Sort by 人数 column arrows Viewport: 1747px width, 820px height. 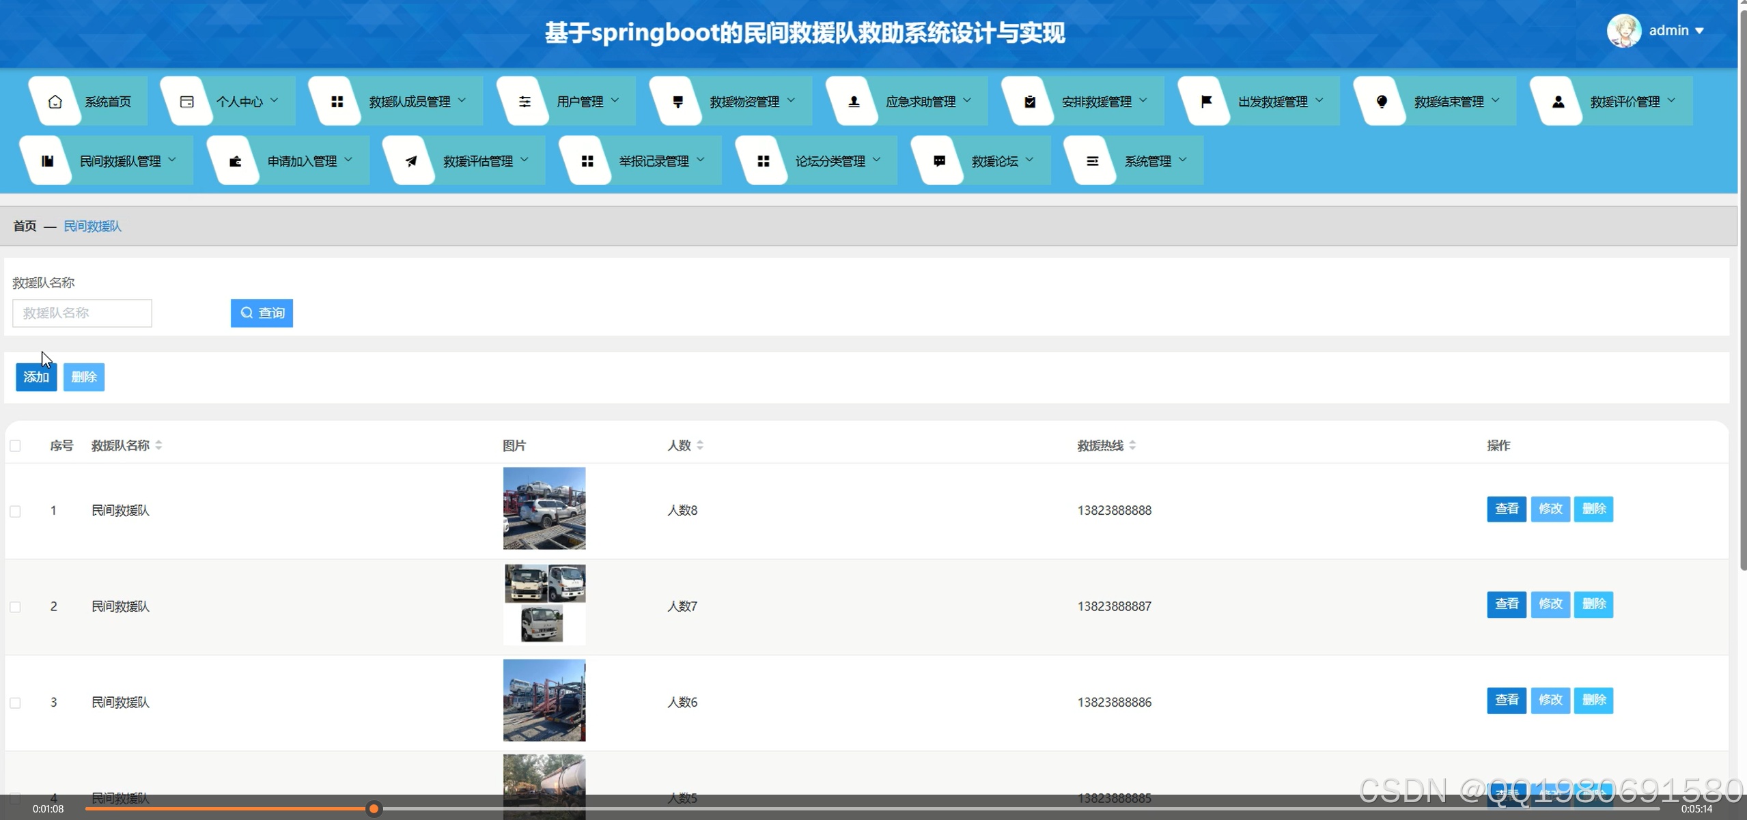tap(700, 445)
